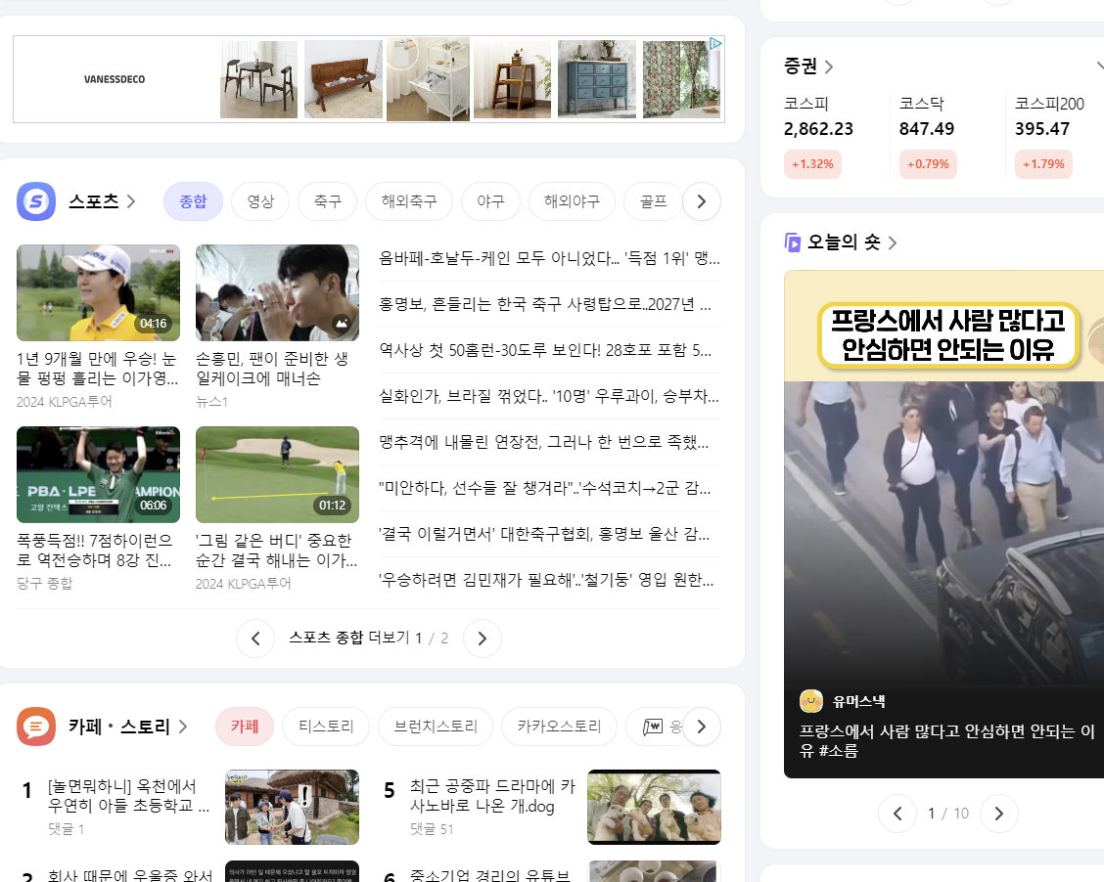Open the 스포츠 section via its chevron
1104x882 pixels.
pyautogui.click(x=131, y=201)
